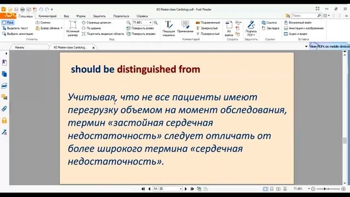350x197 pixels.
Task: Insert Аудио и видео
Action: 295,34
